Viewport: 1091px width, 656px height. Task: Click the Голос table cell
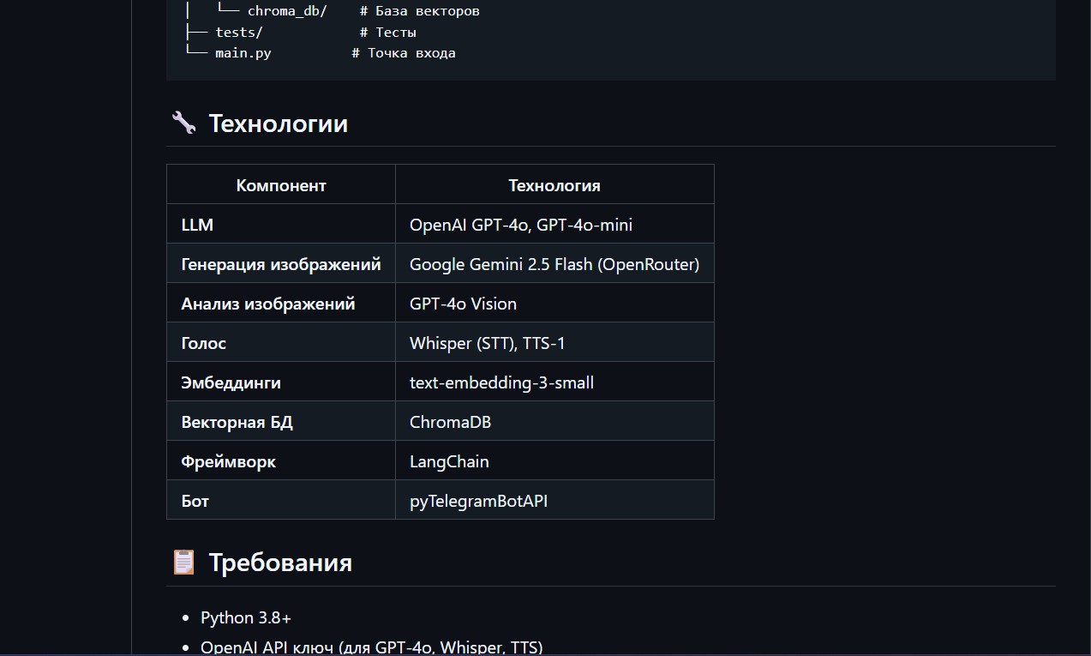281,342
